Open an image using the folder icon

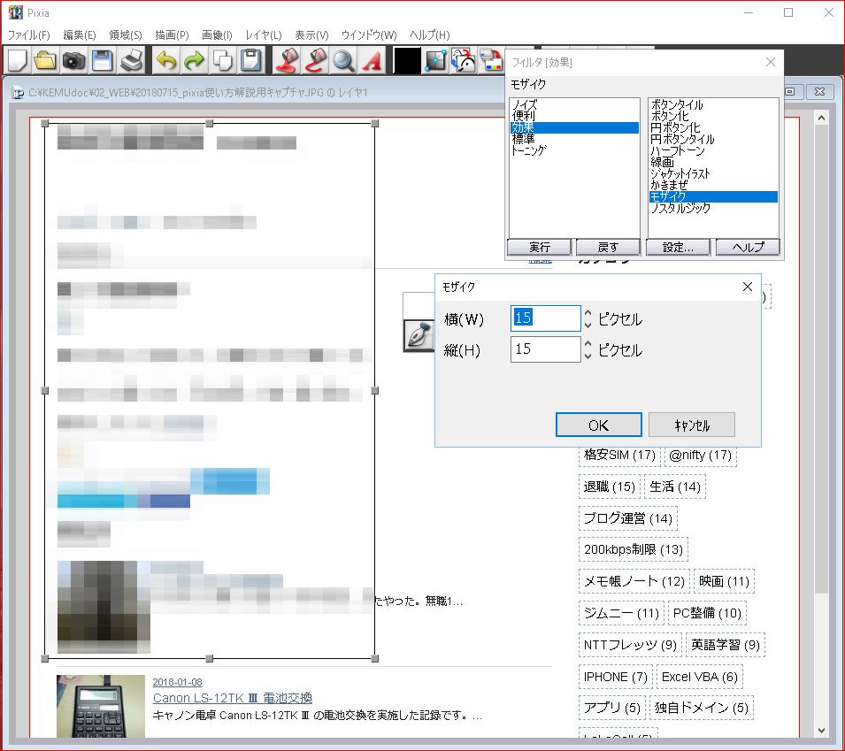point(42,60)
